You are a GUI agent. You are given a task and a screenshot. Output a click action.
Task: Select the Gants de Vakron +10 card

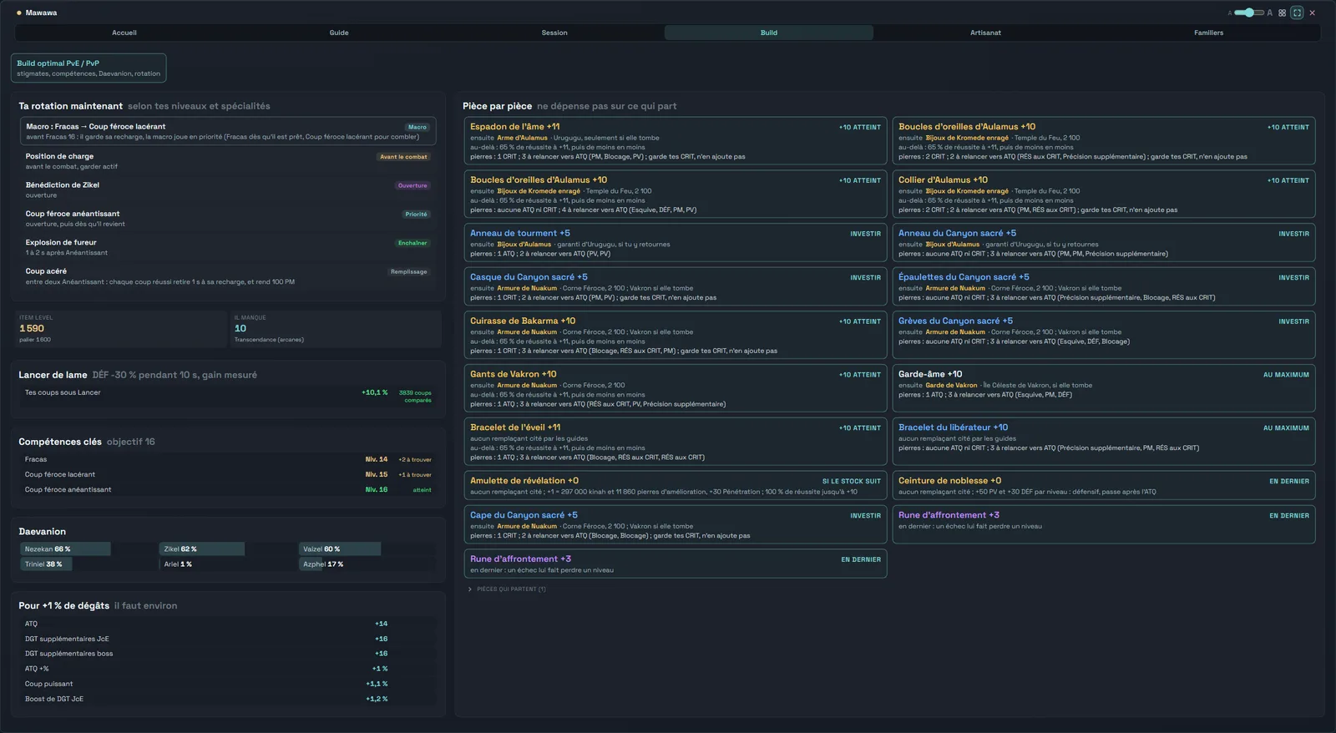(675, 389)
